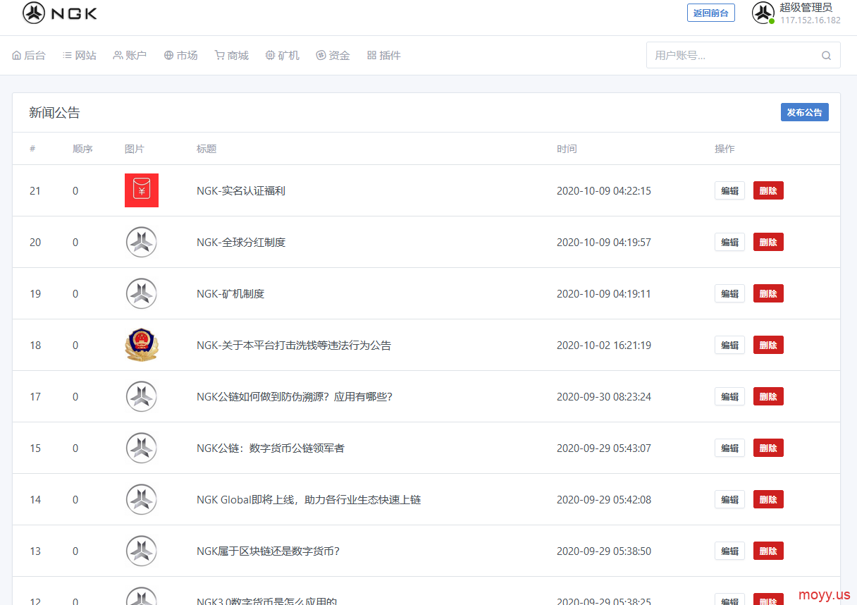This screenshot has width=857, height=605.
Task: Open thumbnail of the 防伪溯源 announcement
Action: (x=142, y=396)
